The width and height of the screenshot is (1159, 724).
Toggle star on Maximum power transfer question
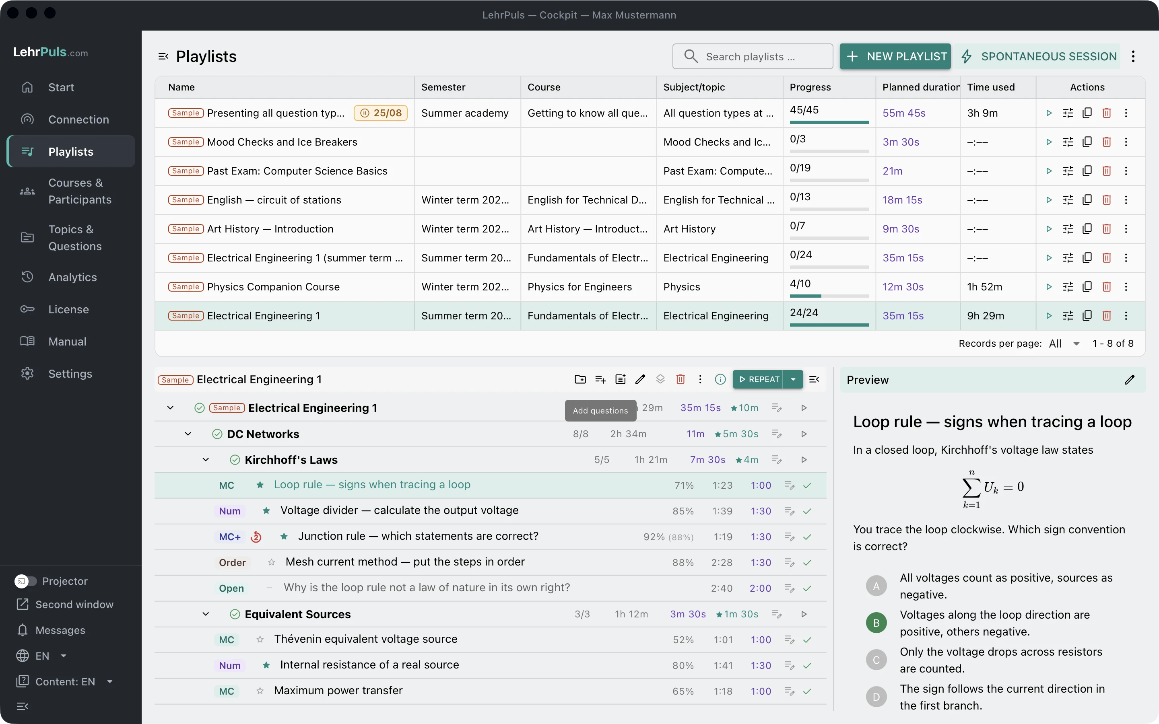(x=260, y=691)
